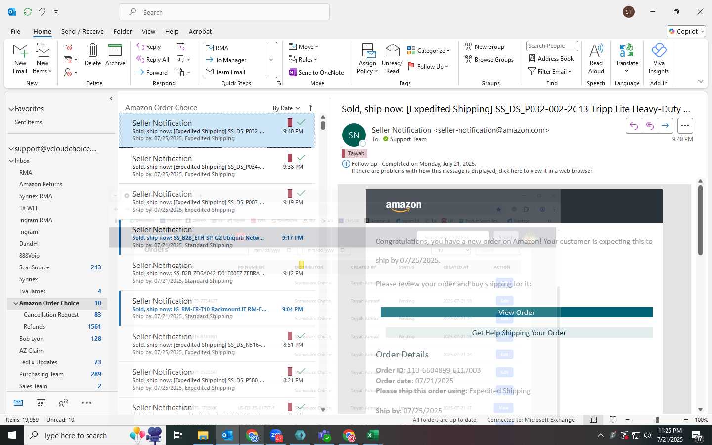Image resolution: width=712 pixels, height=445 pixels.
Task: Click zoom out minus button
Action: (x=628, y=420)
